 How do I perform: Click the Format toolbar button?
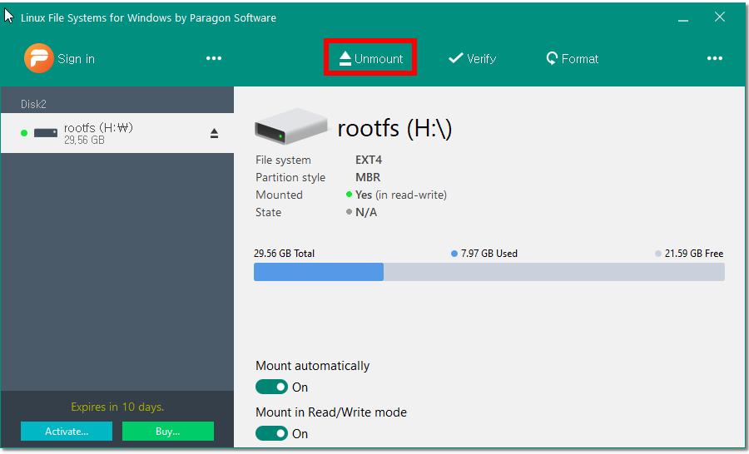coord(572,58)
